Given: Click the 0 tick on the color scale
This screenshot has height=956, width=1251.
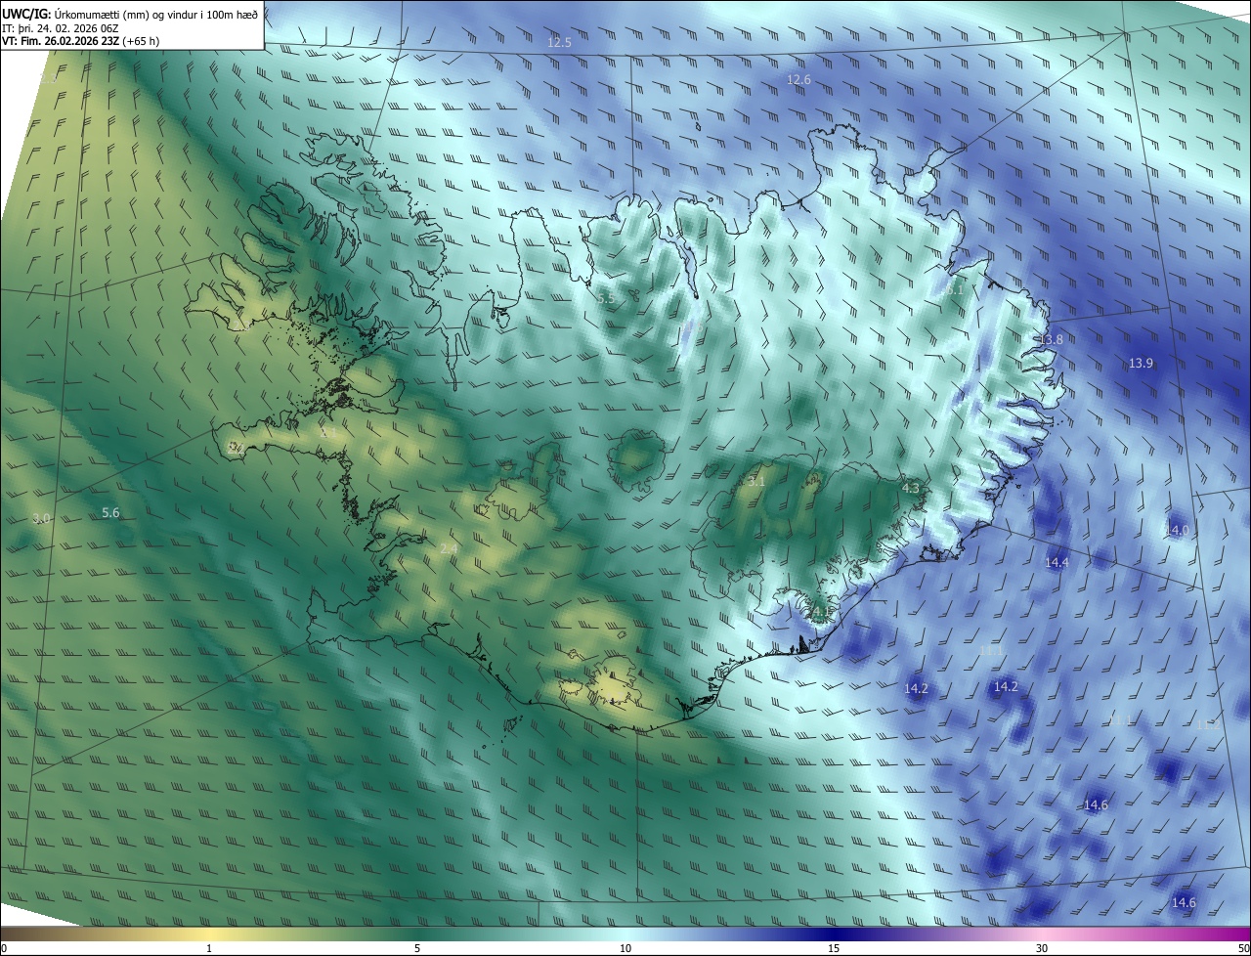Looking at the screenshot, I should 4,948.
